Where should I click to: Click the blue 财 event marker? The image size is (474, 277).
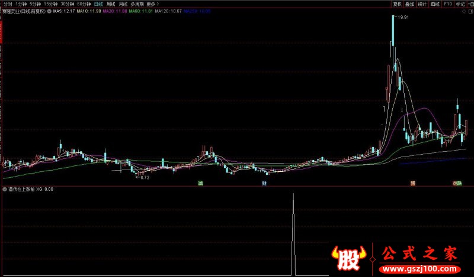(x=264, y=183)
